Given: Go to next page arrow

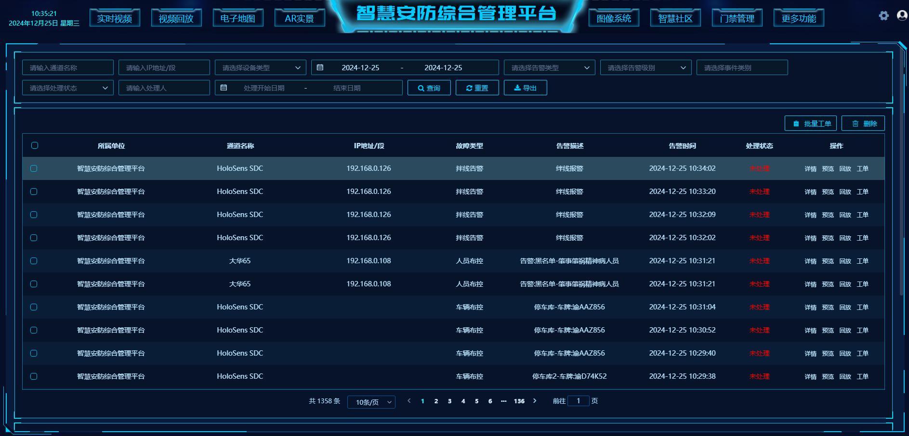Looking at the screenshot, I should pyautogui.click(x=535, y=400).
